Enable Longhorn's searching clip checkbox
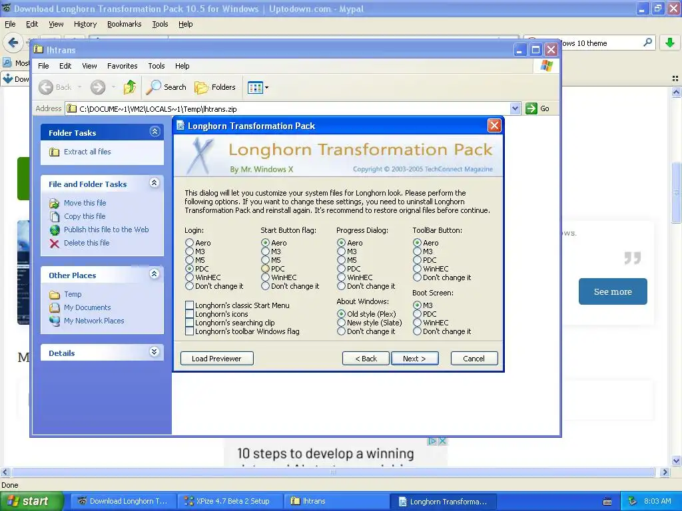 tap(189, 323)
